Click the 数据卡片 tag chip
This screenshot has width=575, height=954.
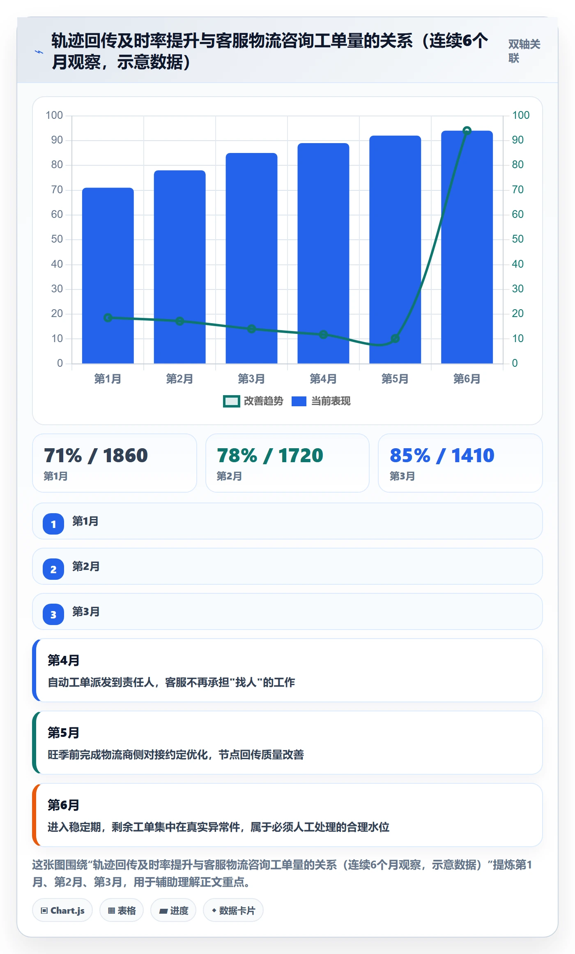tap(233, 910)
